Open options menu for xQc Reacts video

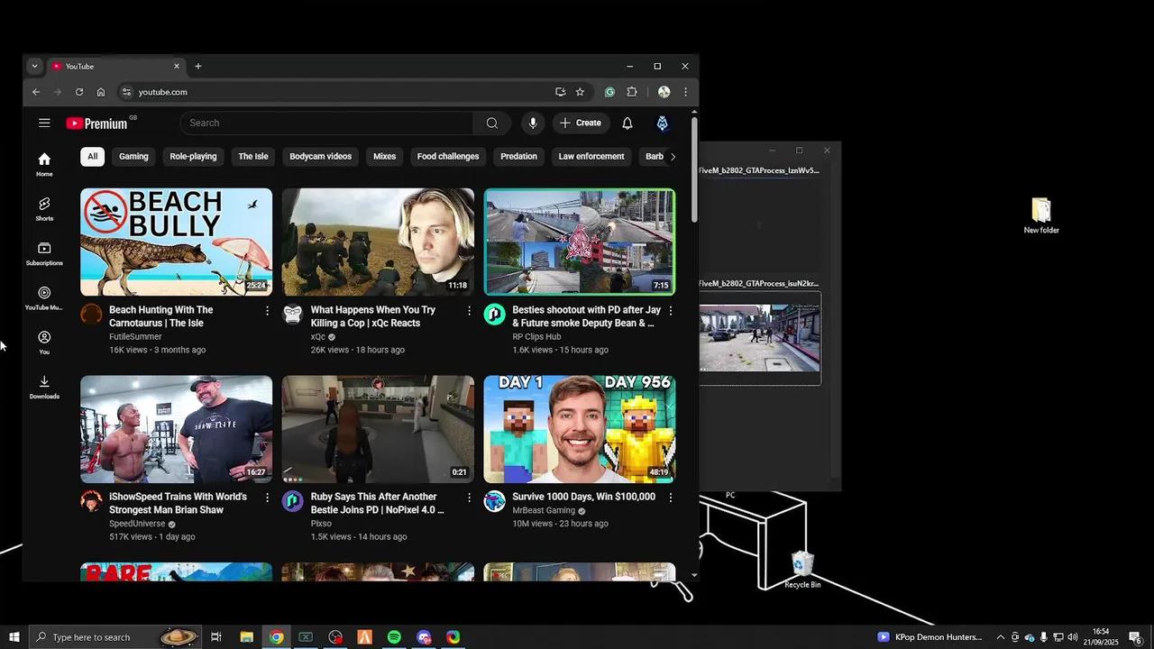[469, 310]
